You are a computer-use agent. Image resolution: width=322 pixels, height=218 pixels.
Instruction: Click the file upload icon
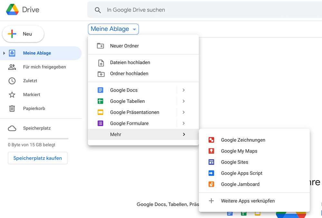click(x=101, y=63)
